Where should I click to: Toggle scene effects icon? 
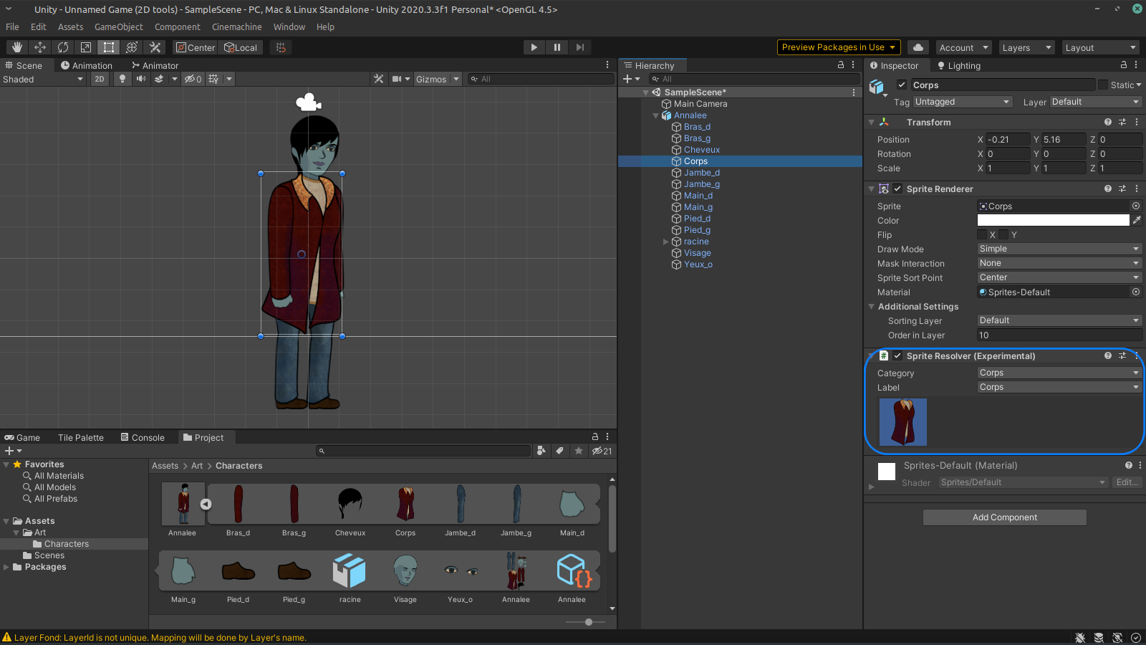tap(159, 79)
